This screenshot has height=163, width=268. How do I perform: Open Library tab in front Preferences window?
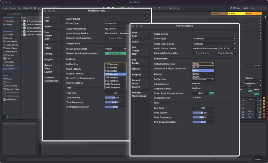136,69
